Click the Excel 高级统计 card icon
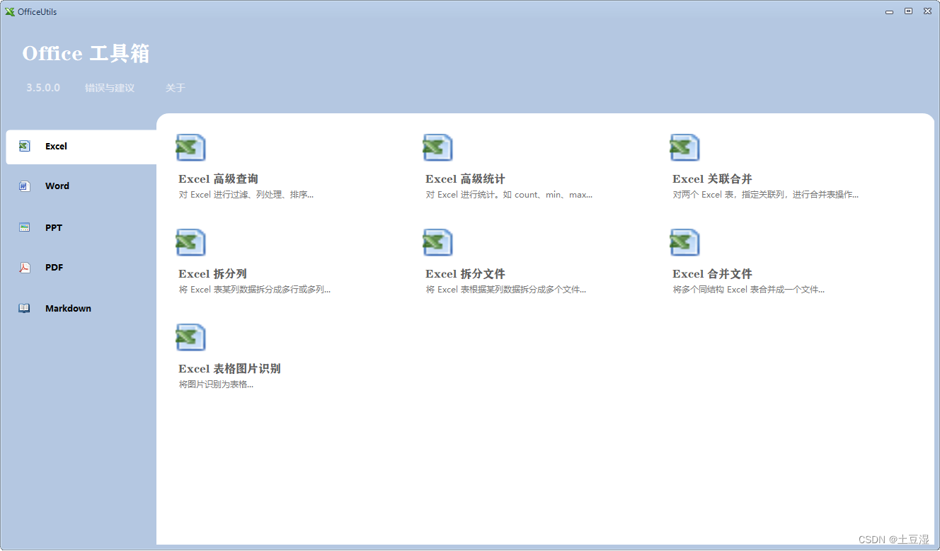The height and width of the screenshot is (551, 940). (437, 147)
